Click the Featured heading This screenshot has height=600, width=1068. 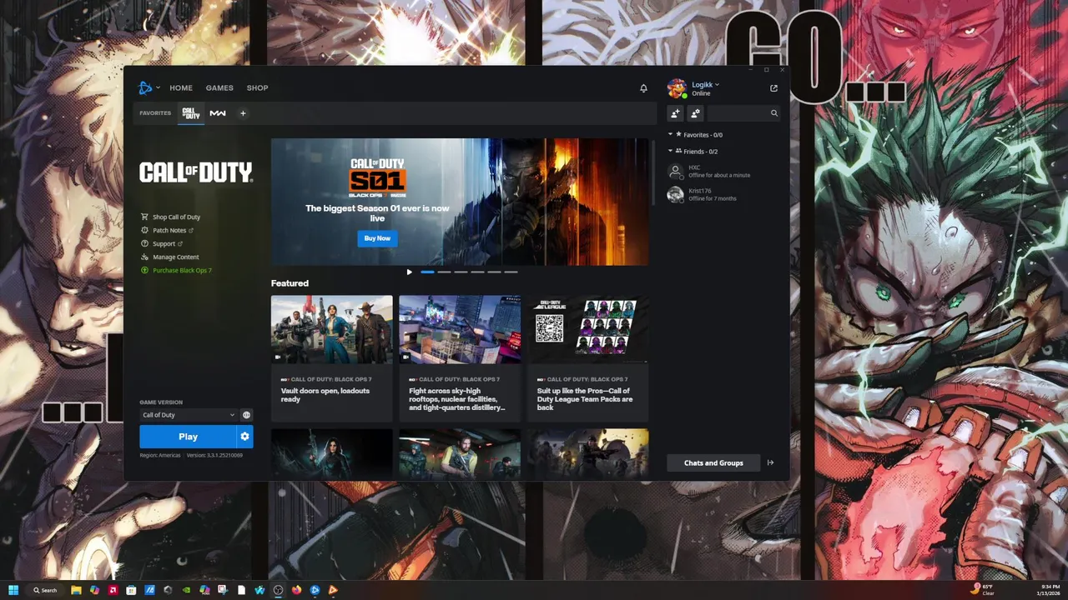290,283
